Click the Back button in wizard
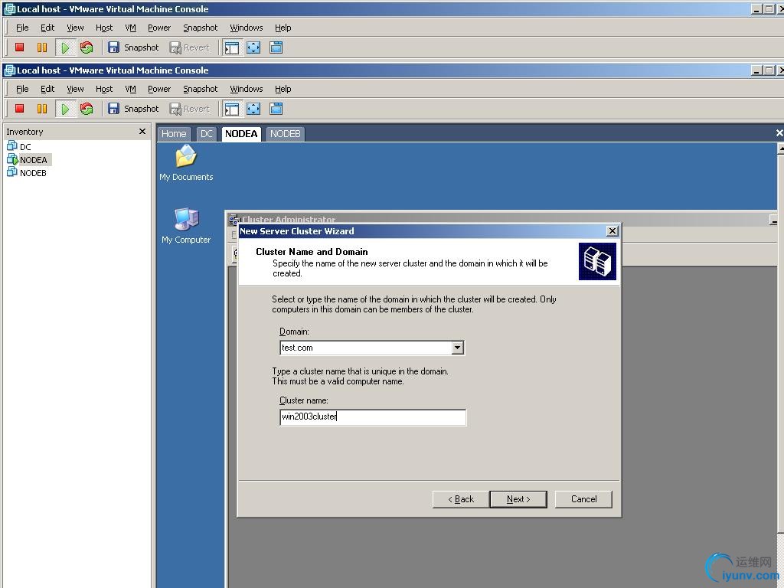The width and height of the screenshot is (784, 588). (x=460, y=499)
